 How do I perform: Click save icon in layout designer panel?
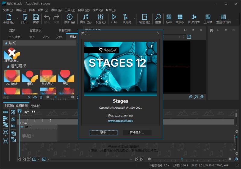(x=189, y=37)
